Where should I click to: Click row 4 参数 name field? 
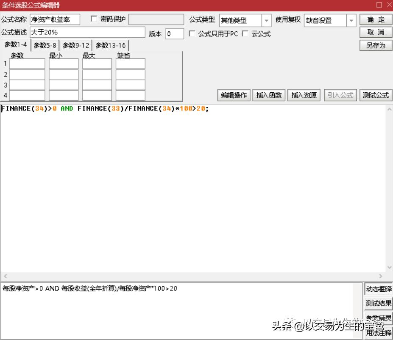(27, 95)
